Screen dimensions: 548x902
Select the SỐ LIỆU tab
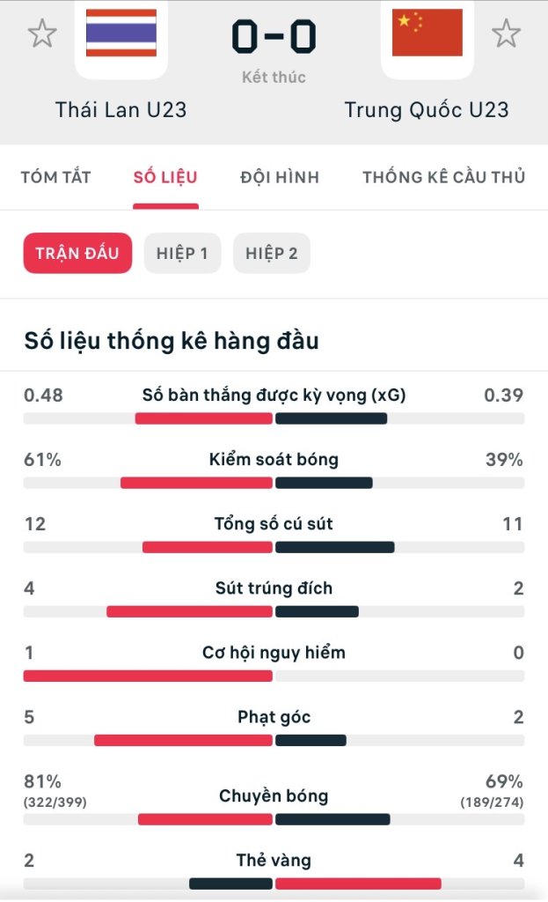165,177
